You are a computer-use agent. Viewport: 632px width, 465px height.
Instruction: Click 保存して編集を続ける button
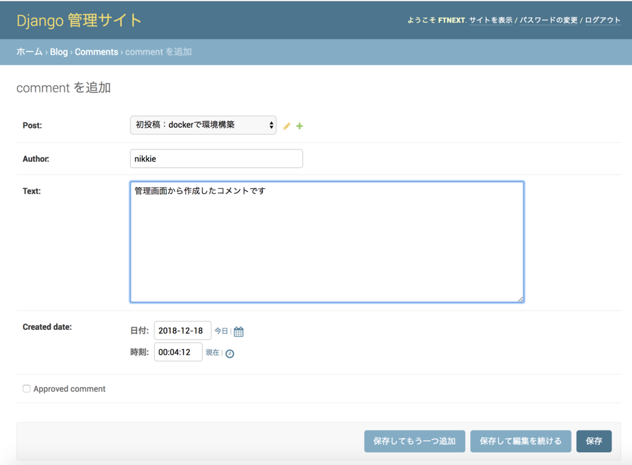(520, 441)
